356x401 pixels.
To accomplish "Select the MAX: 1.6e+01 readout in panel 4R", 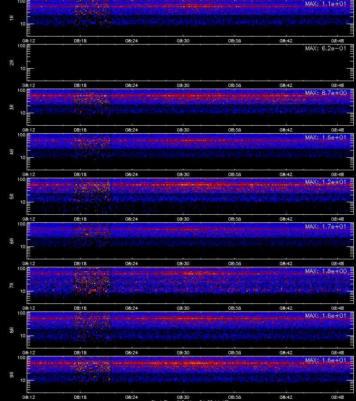I will (x=326, y=137).
